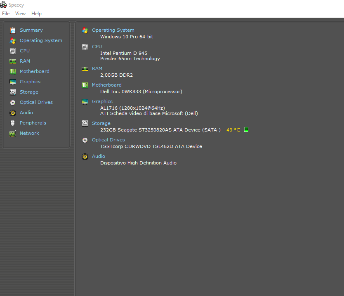Click the Summary clipboard icon in sidebar
The width and height of the screenshot is (344, 296).
[13, 30]
